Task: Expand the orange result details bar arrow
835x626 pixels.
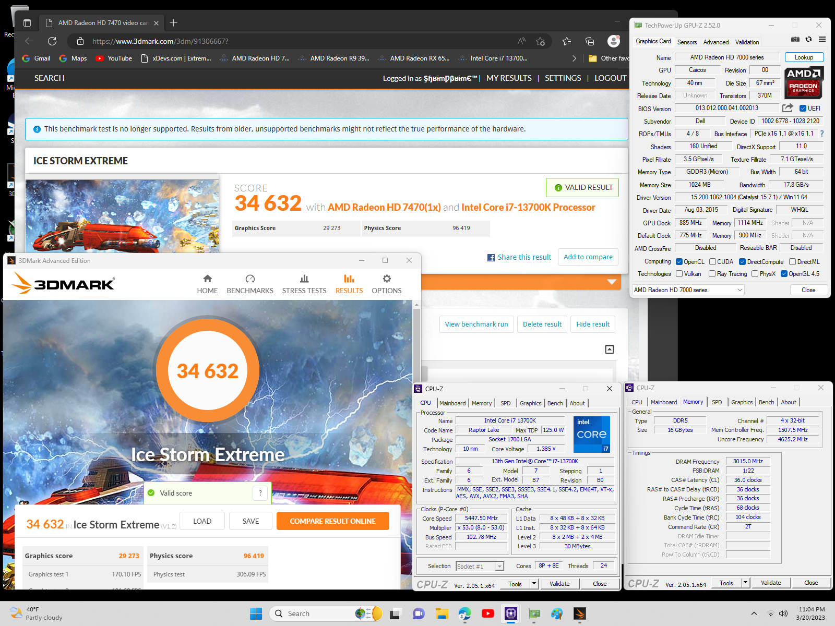Action: point(612,282)
